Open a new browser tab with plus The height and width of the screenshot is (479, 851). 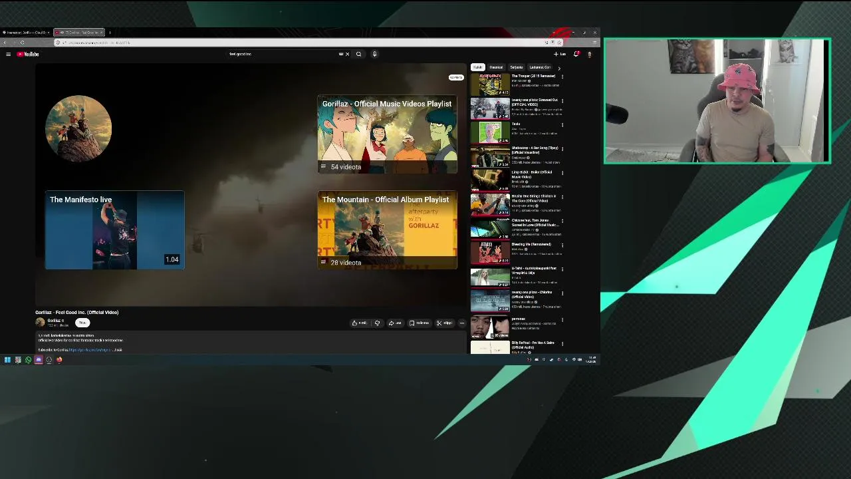click(x=110, y=32)
